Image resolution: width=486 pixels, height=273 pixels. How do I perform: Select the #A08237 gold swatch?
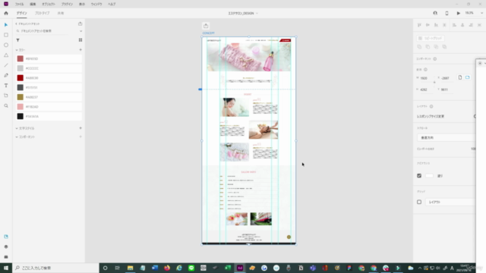tap(21, 97)
